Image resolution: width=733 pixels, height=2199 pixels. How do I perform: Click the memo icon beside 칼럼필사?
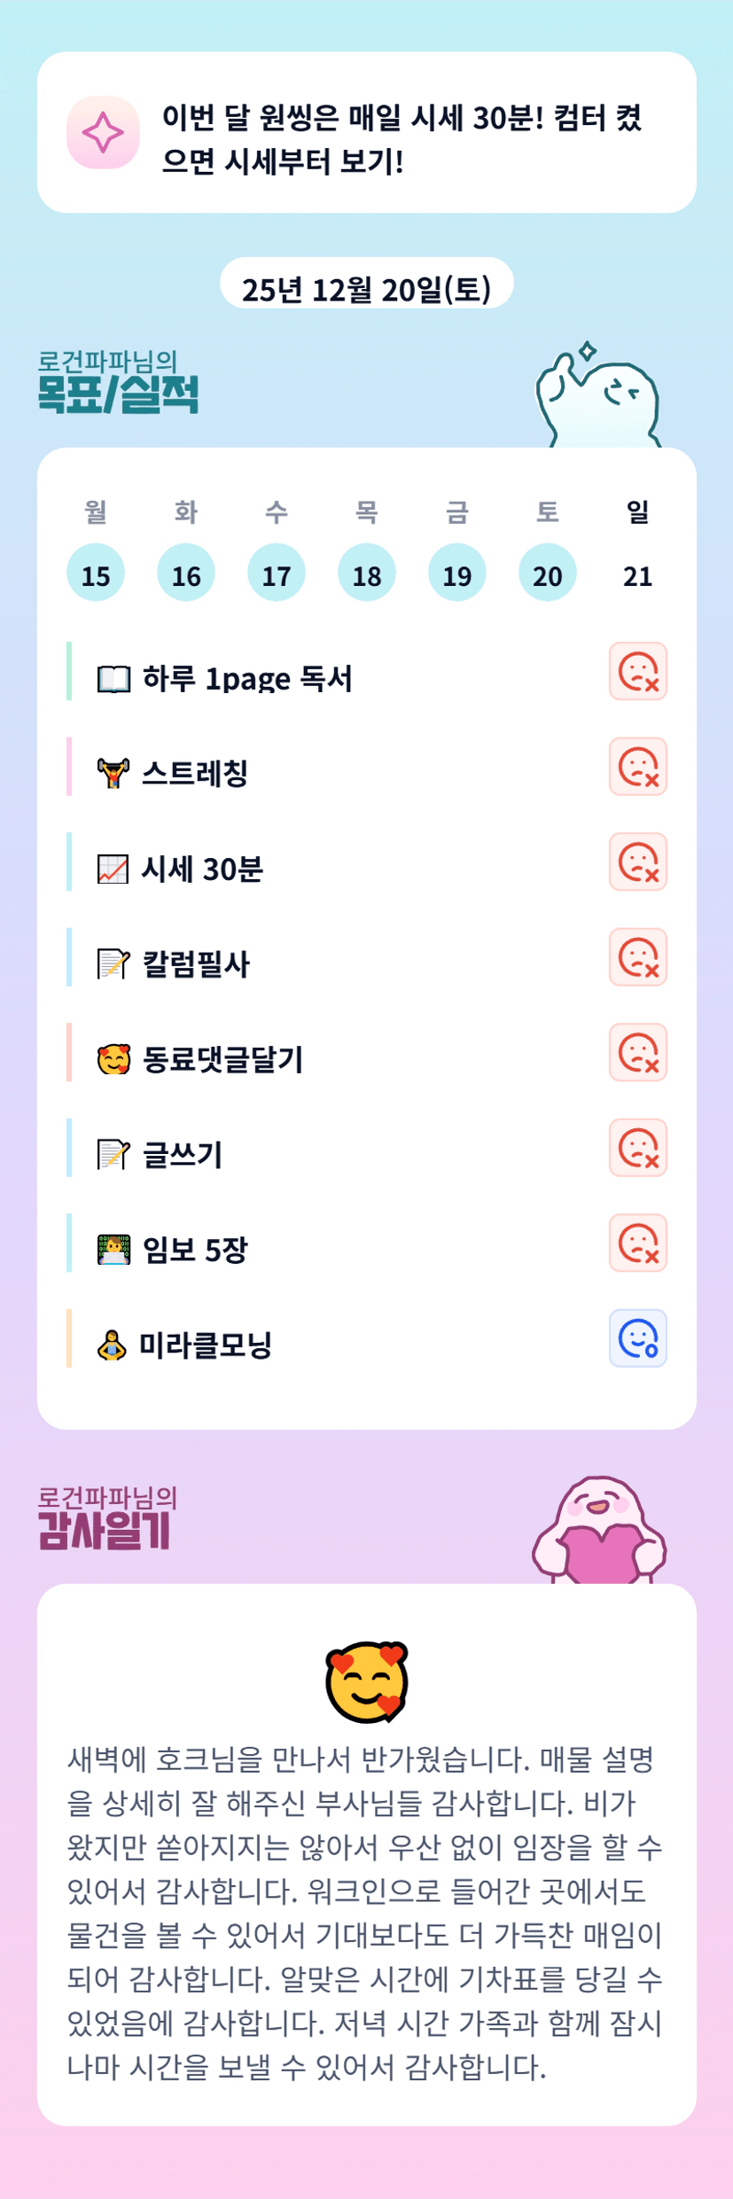click(x=113, y=963)
